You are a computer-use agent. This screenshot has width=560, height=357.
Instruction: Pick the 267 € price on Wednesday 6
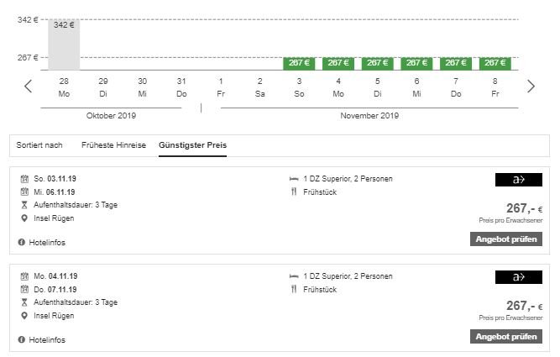pyautogui.click(x=416, y=63)
